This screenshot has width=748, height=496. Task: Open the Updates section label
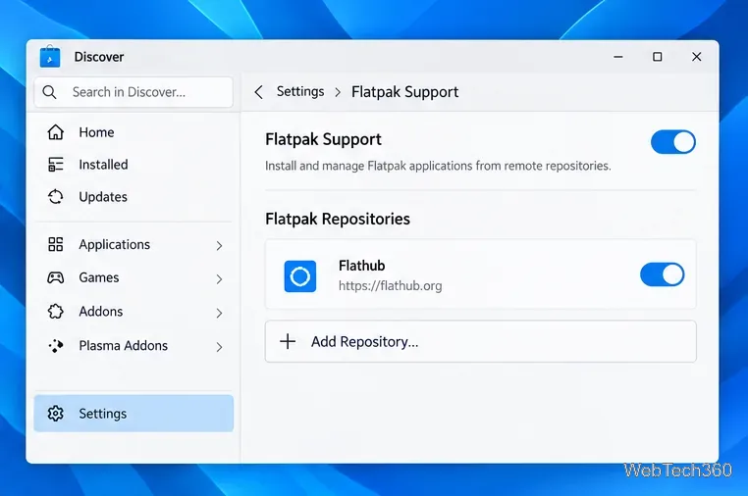click(103, 197)
